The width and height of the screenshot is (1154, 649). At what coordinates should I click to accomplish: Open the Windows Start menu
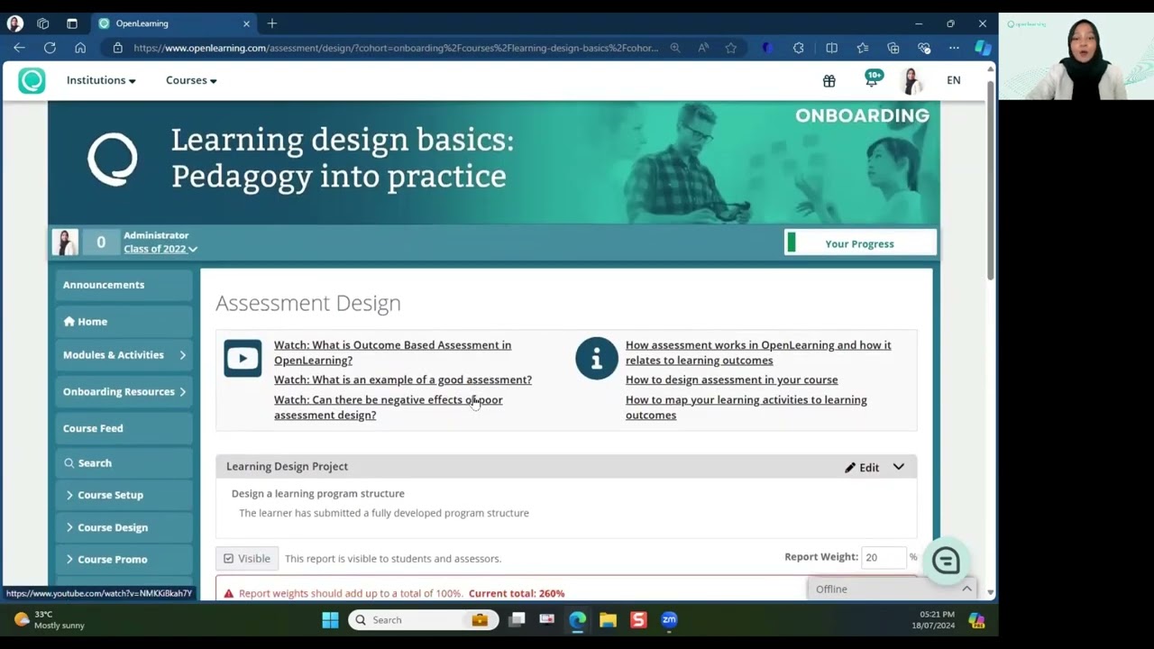[x=330, y=620]
